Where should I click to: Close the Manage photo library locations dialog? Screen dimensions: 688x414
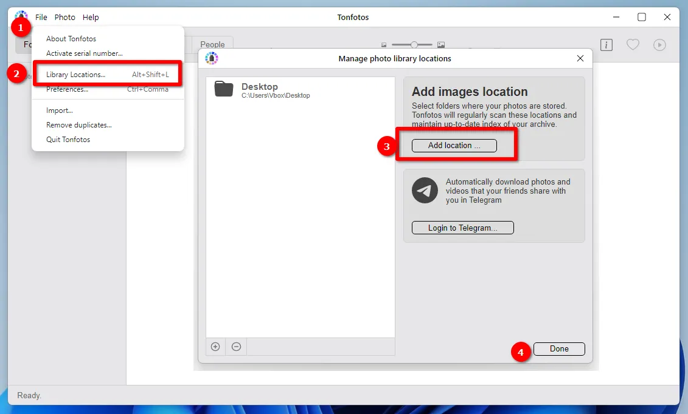tap(580, 59)
